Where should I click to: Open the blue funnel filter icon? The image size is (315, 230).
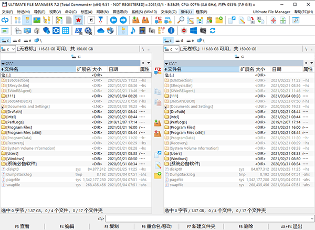tap(101, 20)
